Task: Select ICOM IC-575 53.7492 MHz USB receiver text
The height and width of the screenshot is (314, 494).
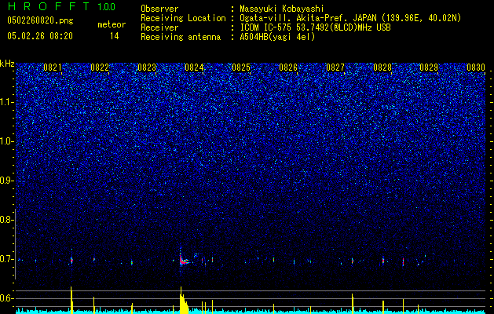Action: click(315, 27)
